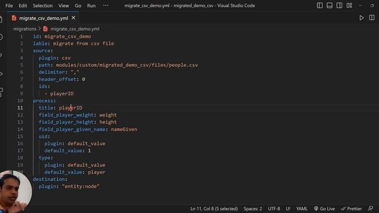Click line number 11 in the gutter
The height and width of the screenshot is (213, 379).
[20, 108]
